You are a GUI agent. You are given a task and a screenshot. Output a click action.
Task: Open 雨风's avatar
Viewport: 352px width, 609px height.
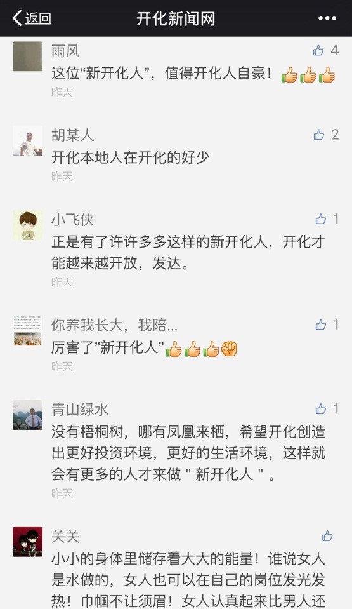pyautogui.click(x=27, y=57)
